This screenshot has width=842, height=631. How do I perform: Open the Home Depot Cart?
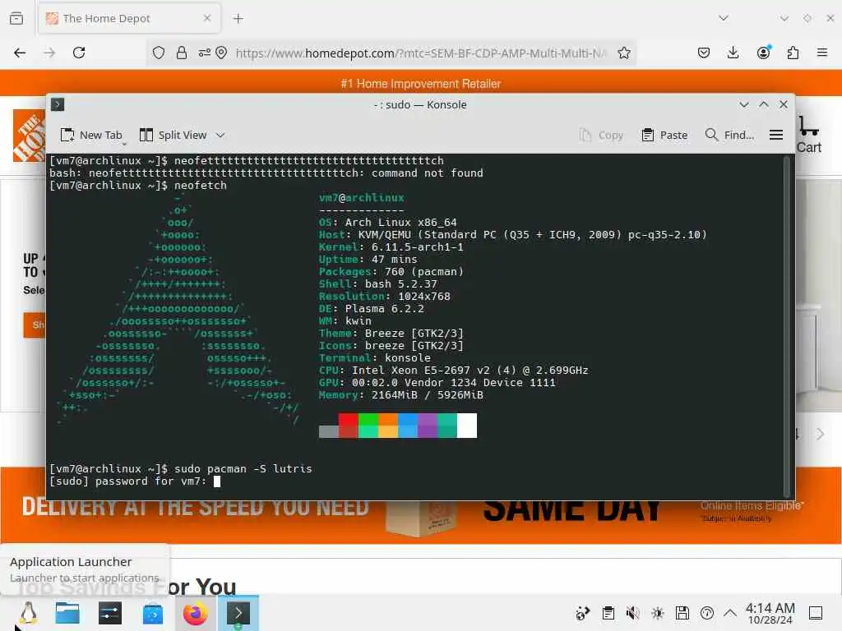click(809, 136)
